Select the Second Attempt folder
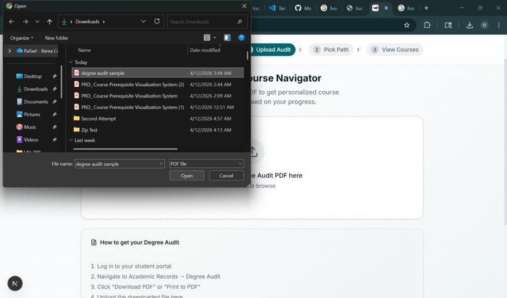507x298 pixels. click(x=158, y=118)
